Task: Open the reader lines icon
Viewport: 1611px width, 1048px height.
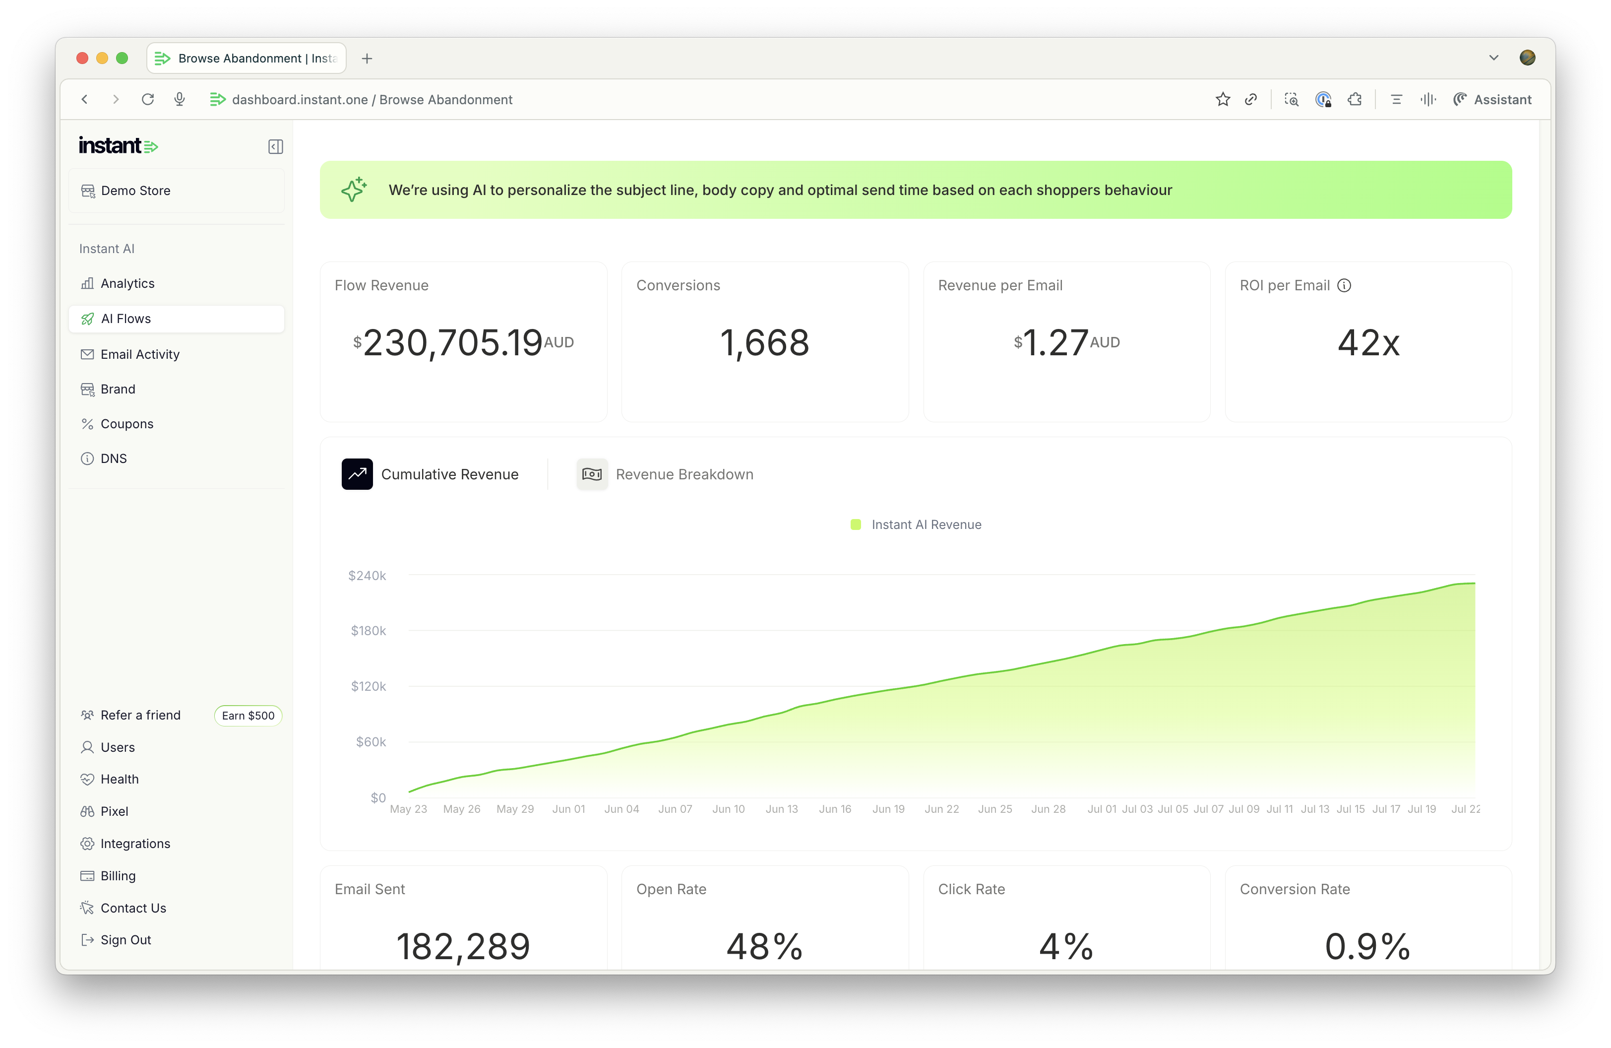Action: point(1396,100)
